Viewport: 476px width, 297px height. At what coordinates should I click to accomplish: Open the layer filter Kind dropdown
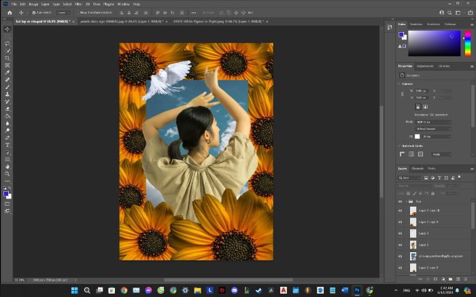(410, 178)
